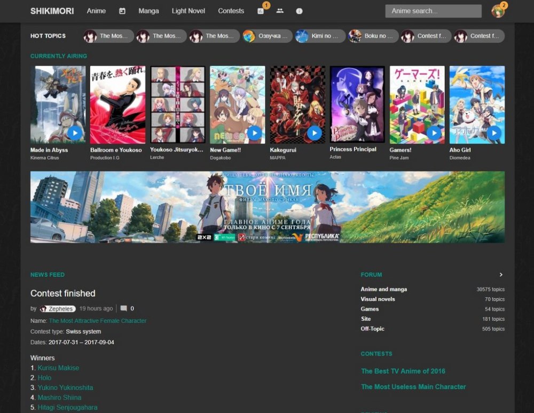Open the calendar icon in navigation bar
Screen dimensions: 534x413
click(122, 11)
